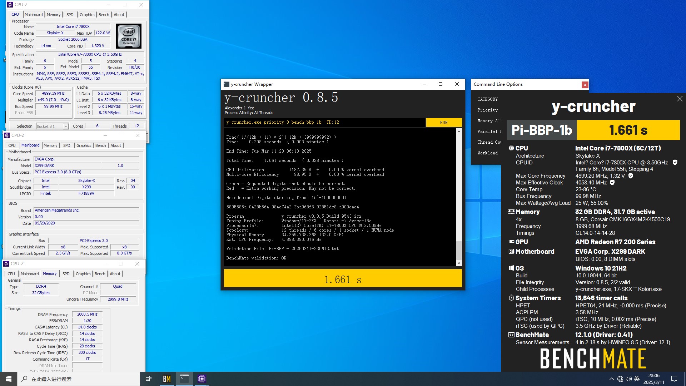Open the Windows Start menu

pos(9,379)
